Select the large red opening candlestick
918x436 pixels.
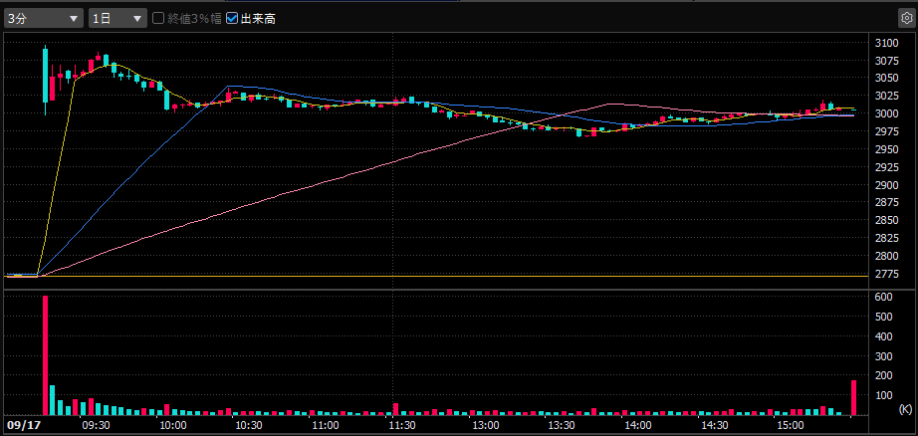click(x=45, y=75)
